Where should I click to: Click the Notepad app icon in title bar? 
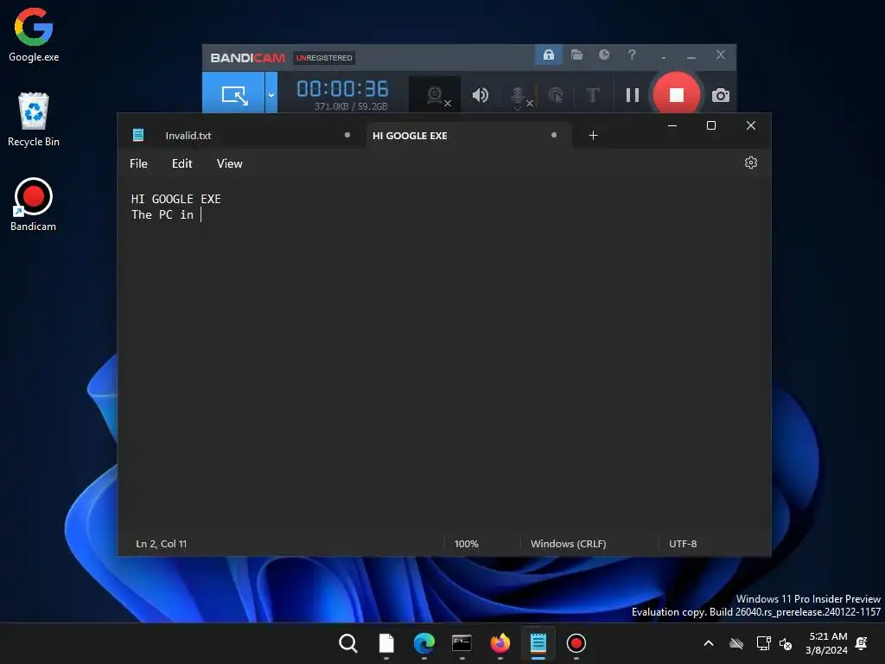138,135
